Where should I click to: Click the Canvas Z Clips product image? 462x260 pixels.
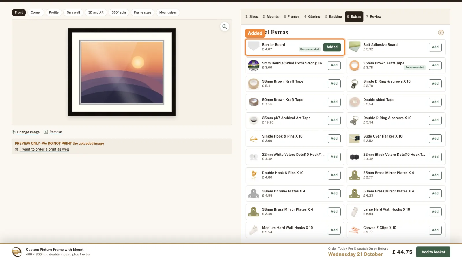(x=355, y=230)
